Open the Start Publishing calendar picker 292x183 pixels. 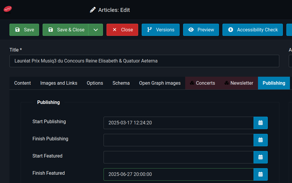coord(261,123)
